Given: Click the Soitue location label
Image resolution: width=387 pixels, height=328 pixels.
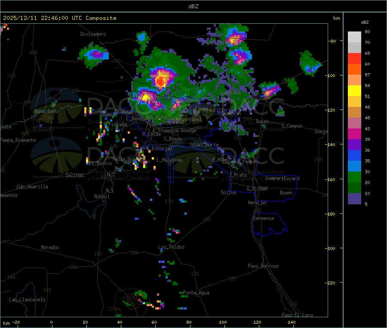Looking at the screenshot, I should (228, 192).
